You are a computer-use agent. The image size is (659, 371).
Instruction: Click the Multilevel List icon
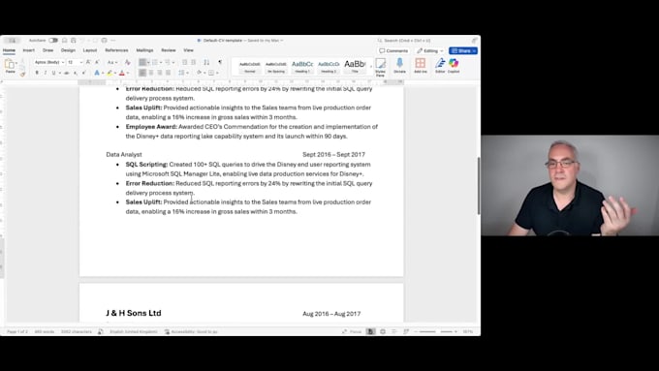(x=168, y=62)
